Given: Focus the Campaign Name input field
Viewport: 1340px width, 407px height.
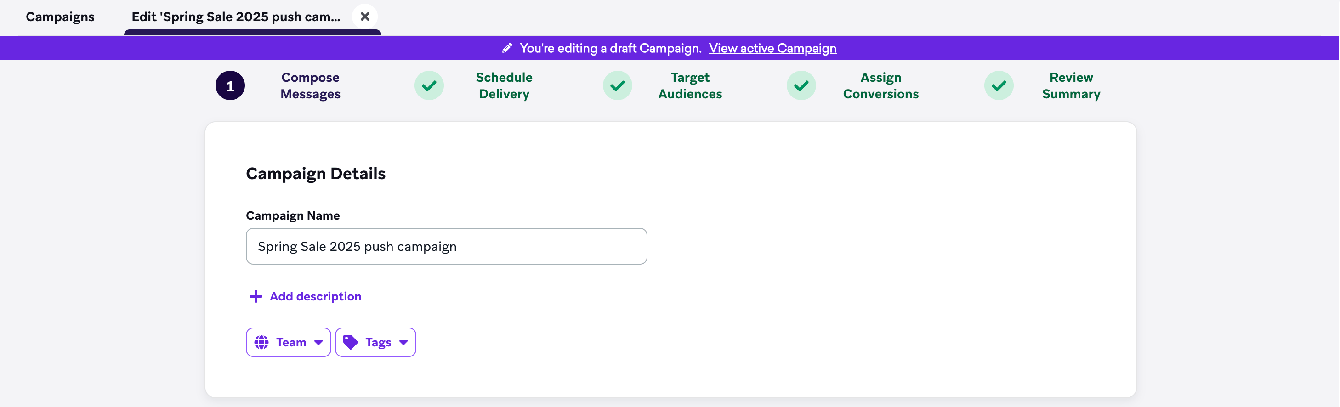Looking at the screenshot, I should coord(446,246).
